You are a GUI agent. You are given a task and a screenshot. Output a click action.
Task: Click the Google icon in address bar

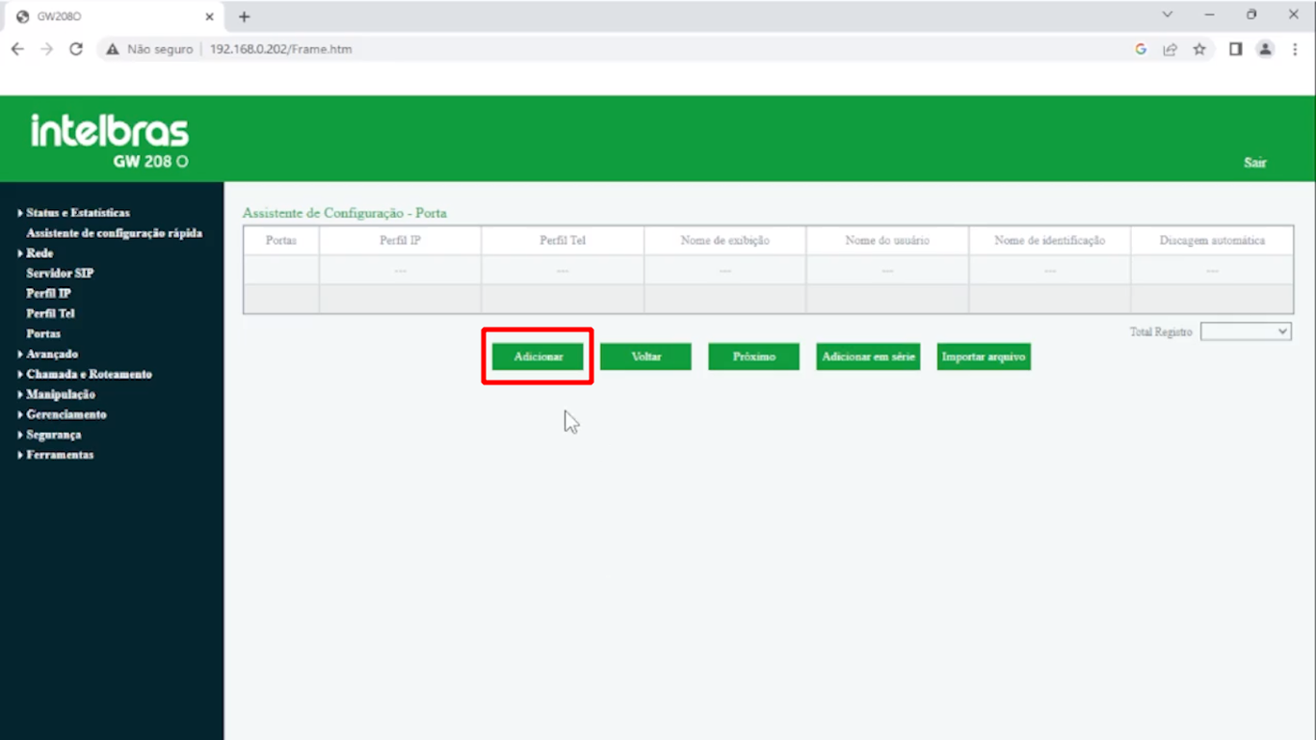point(1141,49)
